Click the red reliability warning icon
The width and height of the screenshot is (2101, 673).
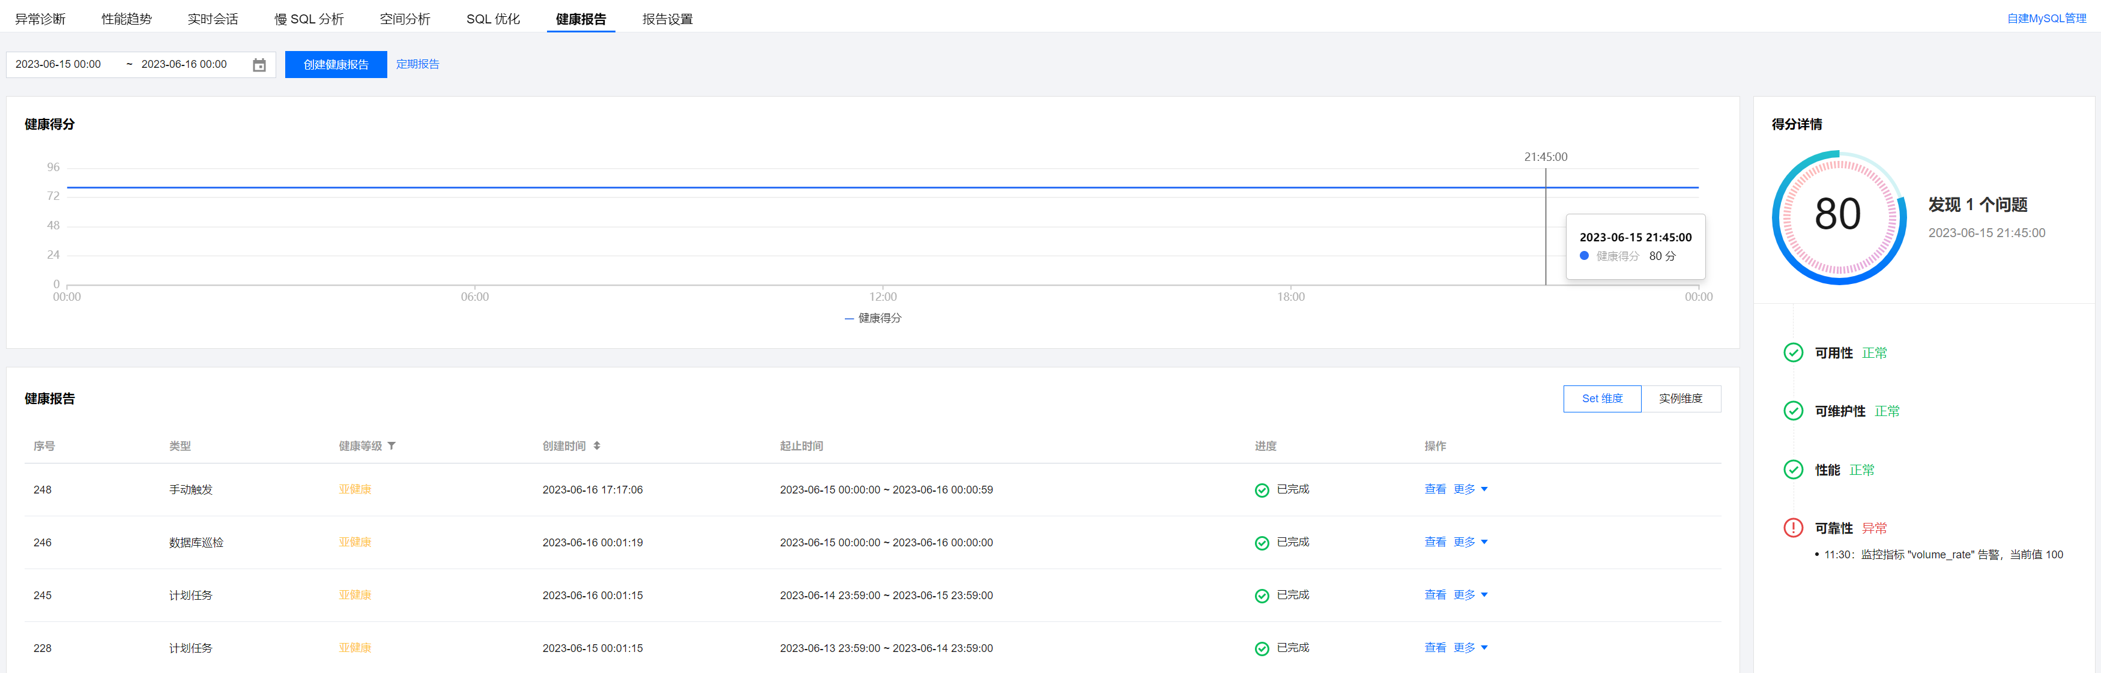click(1793, 528)
